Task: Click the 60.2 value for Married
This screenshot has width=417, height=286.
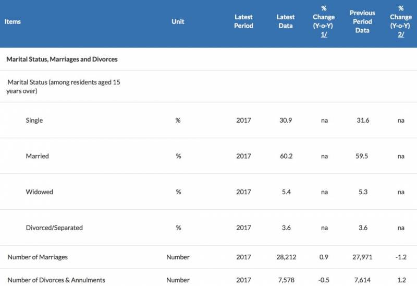Action: click(285, 156)
